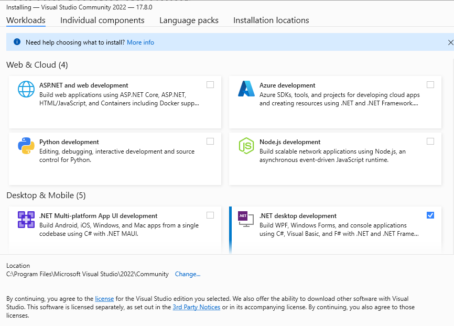Check the Azure development workload
The image size is (454, 326).
pyautogui.click(x=430, y=84)
